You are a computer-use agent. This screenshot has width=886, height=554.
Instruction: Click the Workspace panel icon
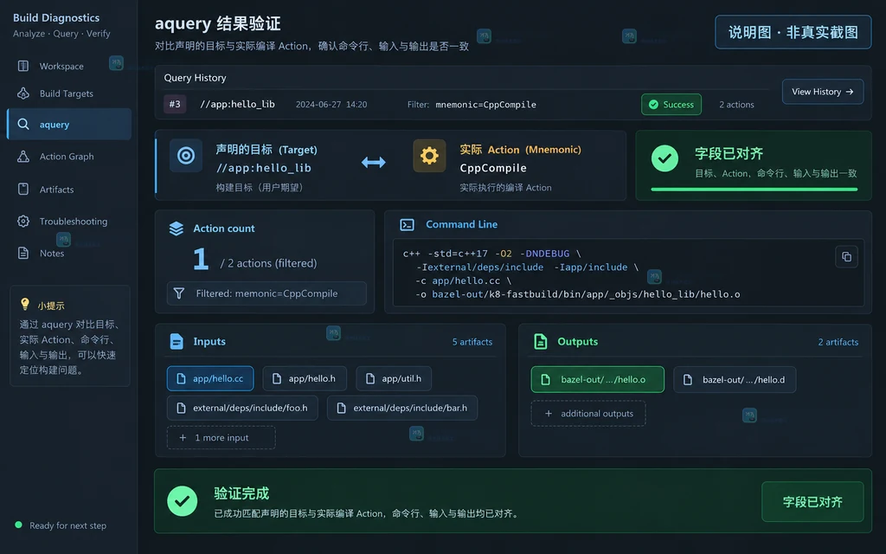[x=23, y=66]
